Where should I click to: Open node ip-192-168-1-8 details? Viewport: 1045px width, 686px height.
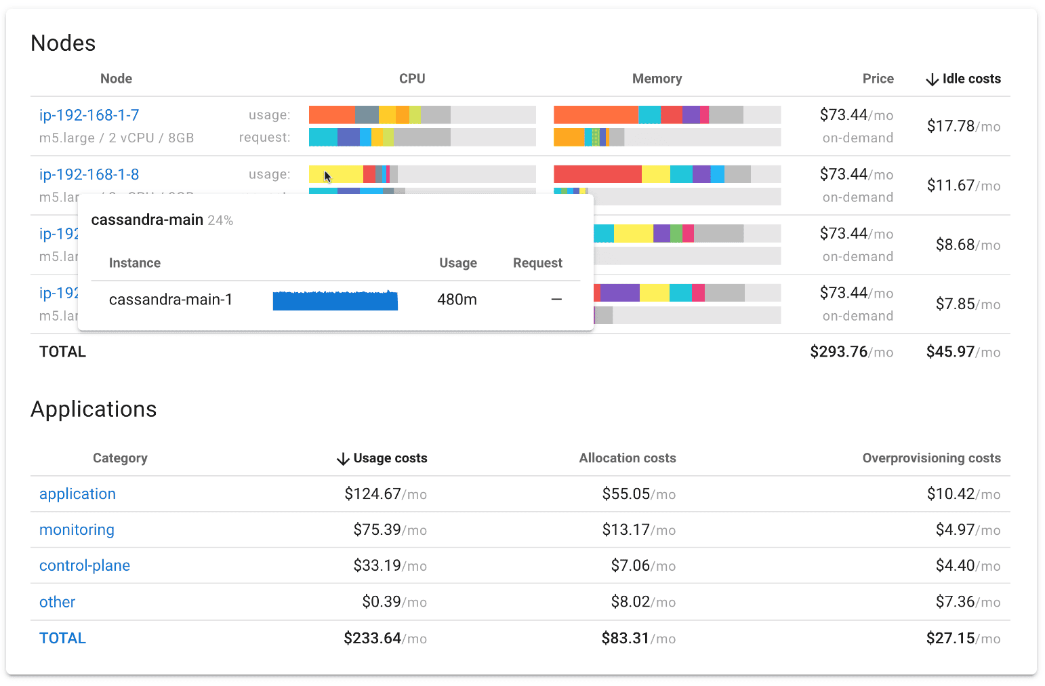[x=89, y=174]
